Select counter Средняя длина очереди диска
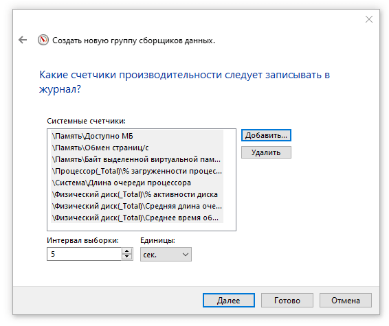Screen dimensions: 389x326 coord(137,206)
